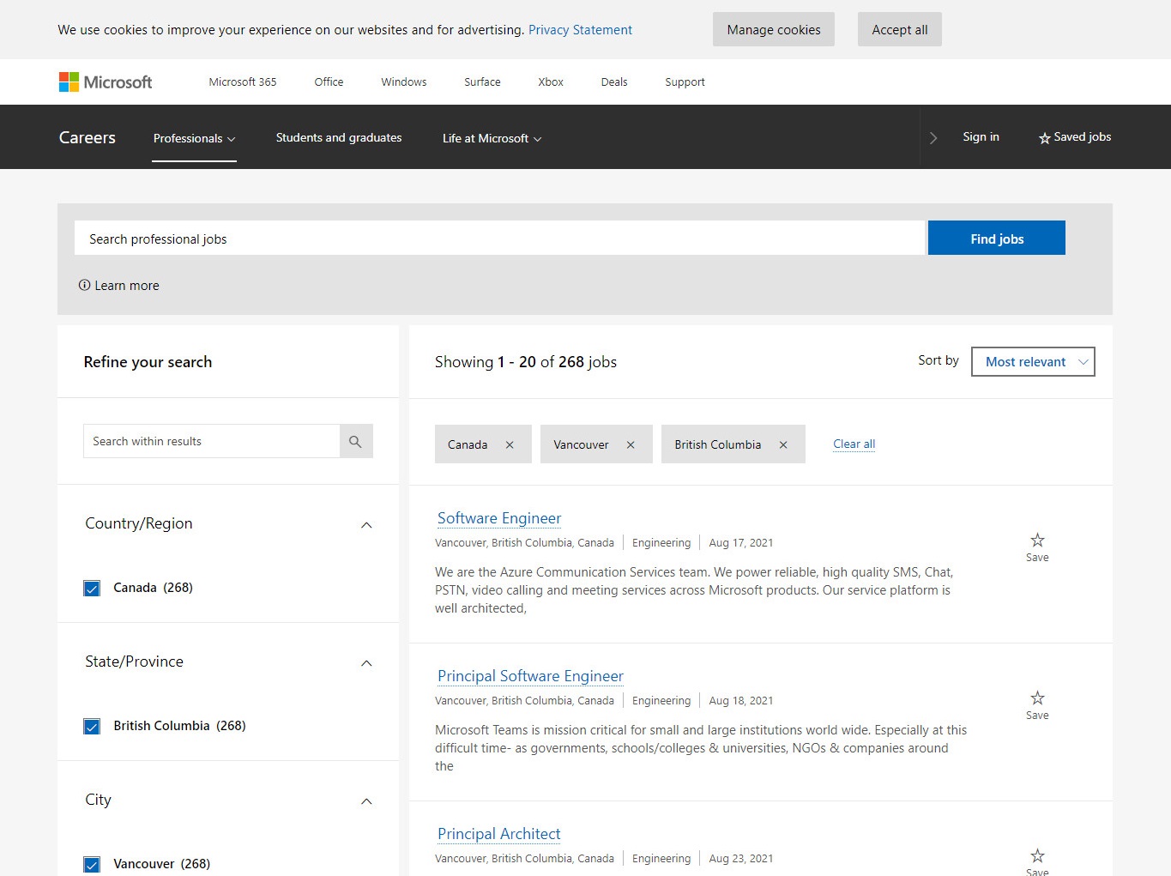
Task: Uncheck the British Columbia checkbox
Action: (92, 727)
